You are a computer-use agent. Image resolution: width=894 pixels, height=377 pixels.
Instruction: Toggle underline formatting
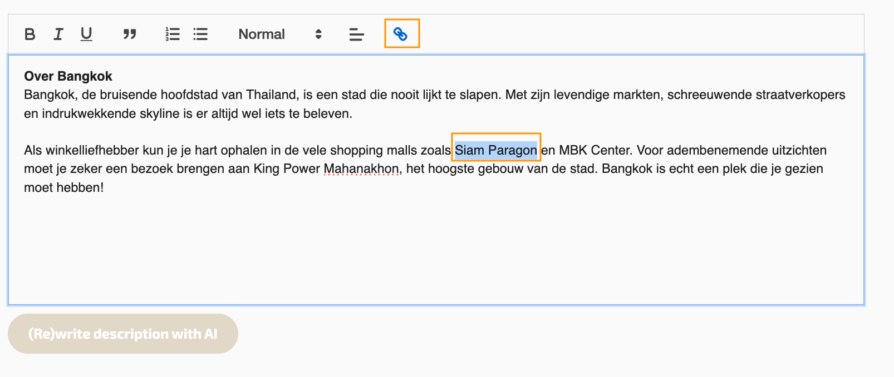(x=86, y=34)
